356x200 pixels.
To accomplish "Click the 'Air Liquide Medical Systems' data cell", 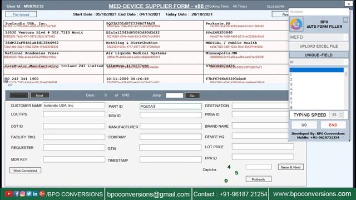I will 154,57.
